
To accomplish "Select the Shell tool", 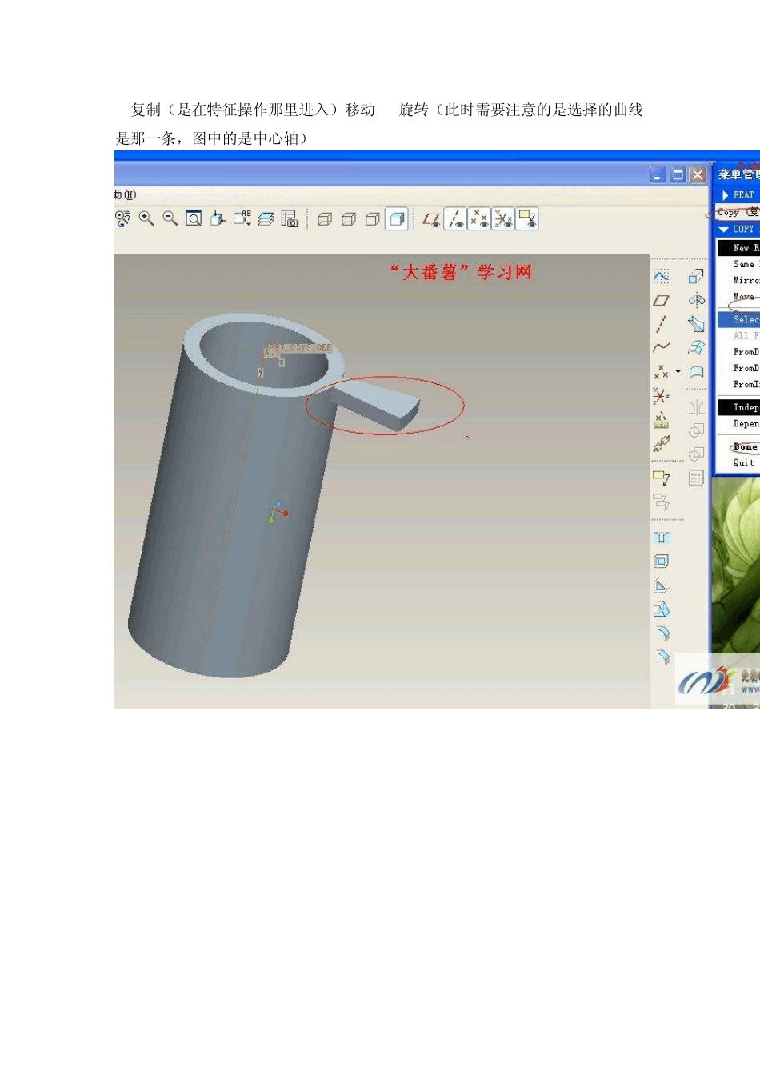I will (661, 561).
